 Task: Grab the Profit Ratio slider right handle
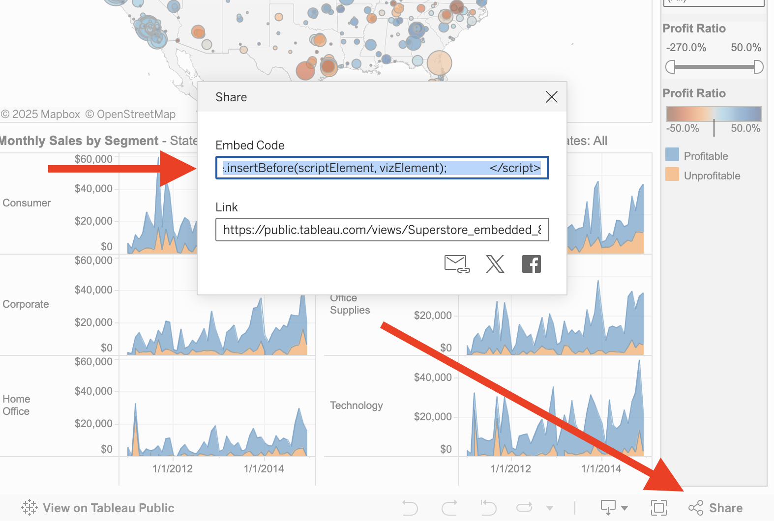click(758, 67)
